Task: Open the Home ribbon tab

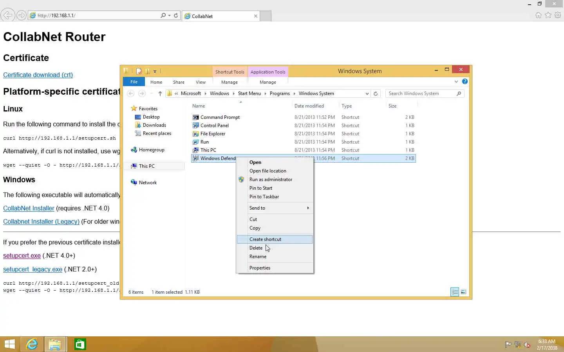Action: point(156,82)
